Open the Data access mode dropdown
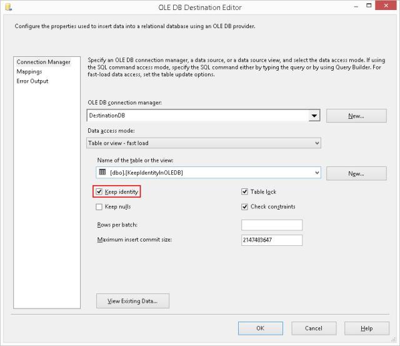400x346 pixels. tap(317, 143)
